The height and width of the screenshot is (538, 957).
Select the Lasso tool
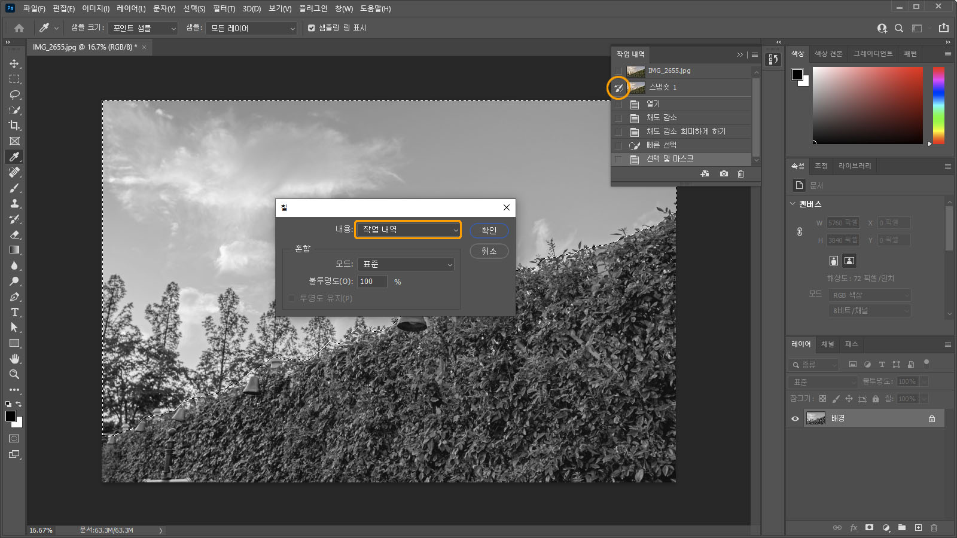(14, 94)
